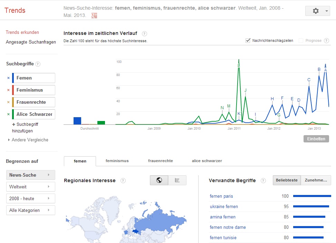Click headline marker J on chart
Viewport: 336px width, 243px height.
tap(246, 90)
